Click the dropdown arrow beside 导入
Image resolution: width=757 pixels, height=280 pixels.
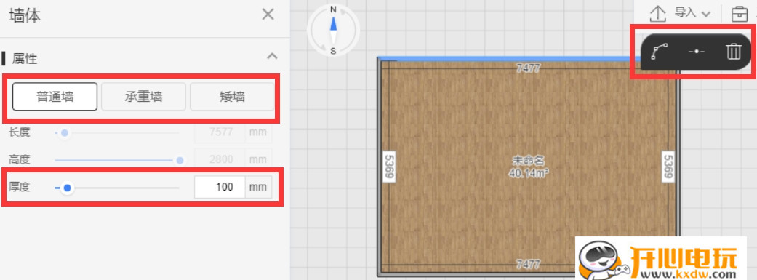pos(706,14)
